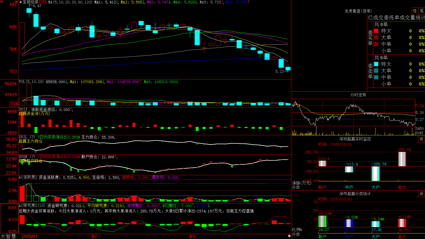Screen dimensions: 425x239
Task: Click the 大智慧 logo at bottom-left
Action: (x=8, y=236)
